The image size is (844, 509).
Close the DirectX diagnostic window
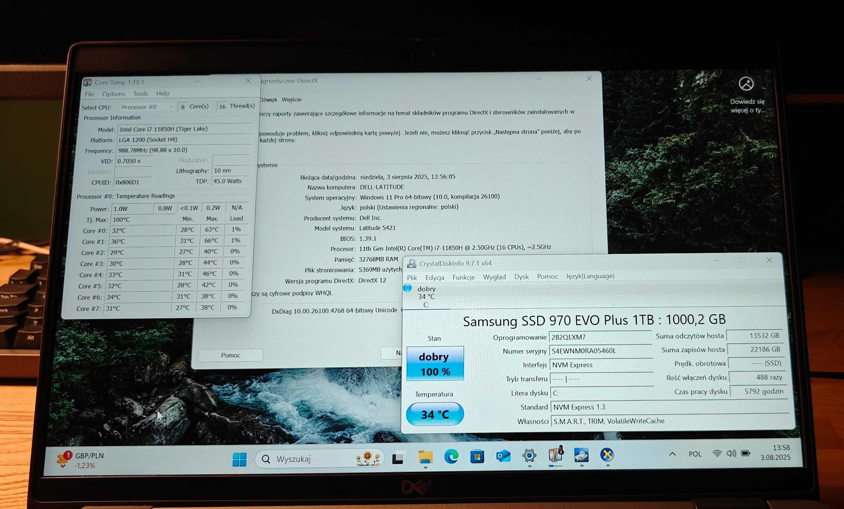(x=589, y=79)
